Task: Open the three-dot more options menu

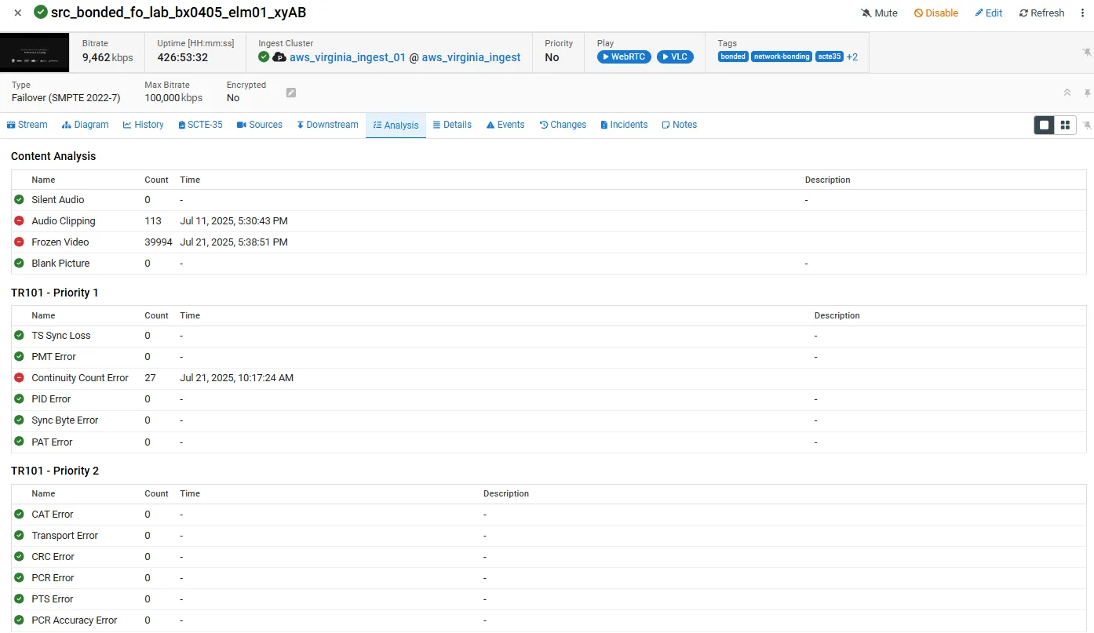Action: [1082, 13]
